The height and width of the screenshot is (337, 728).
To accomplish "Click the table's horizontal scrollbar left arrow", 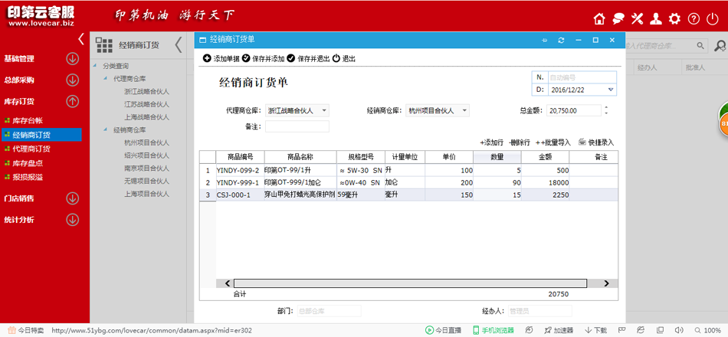I will (228, 283).
